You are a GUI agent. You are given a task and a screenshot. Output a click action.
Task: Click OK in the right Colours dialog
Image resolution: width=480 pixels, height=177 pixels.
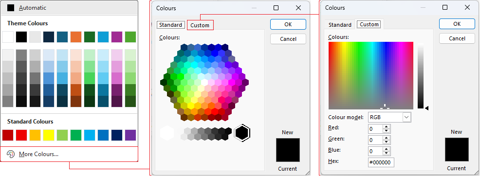click(x=457, y=24)
